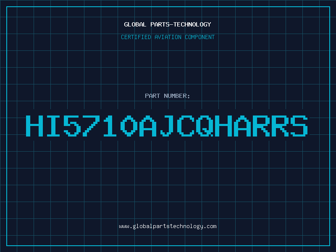The image size is (336, 252).
Task: Select the CERTIFIED AVIATION COMPONENT subtitle
Action: pos(168,37)
